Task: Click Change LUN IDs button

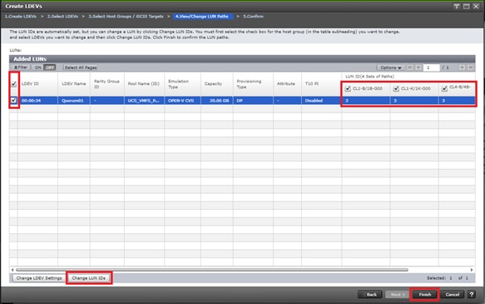Action: 89,278
